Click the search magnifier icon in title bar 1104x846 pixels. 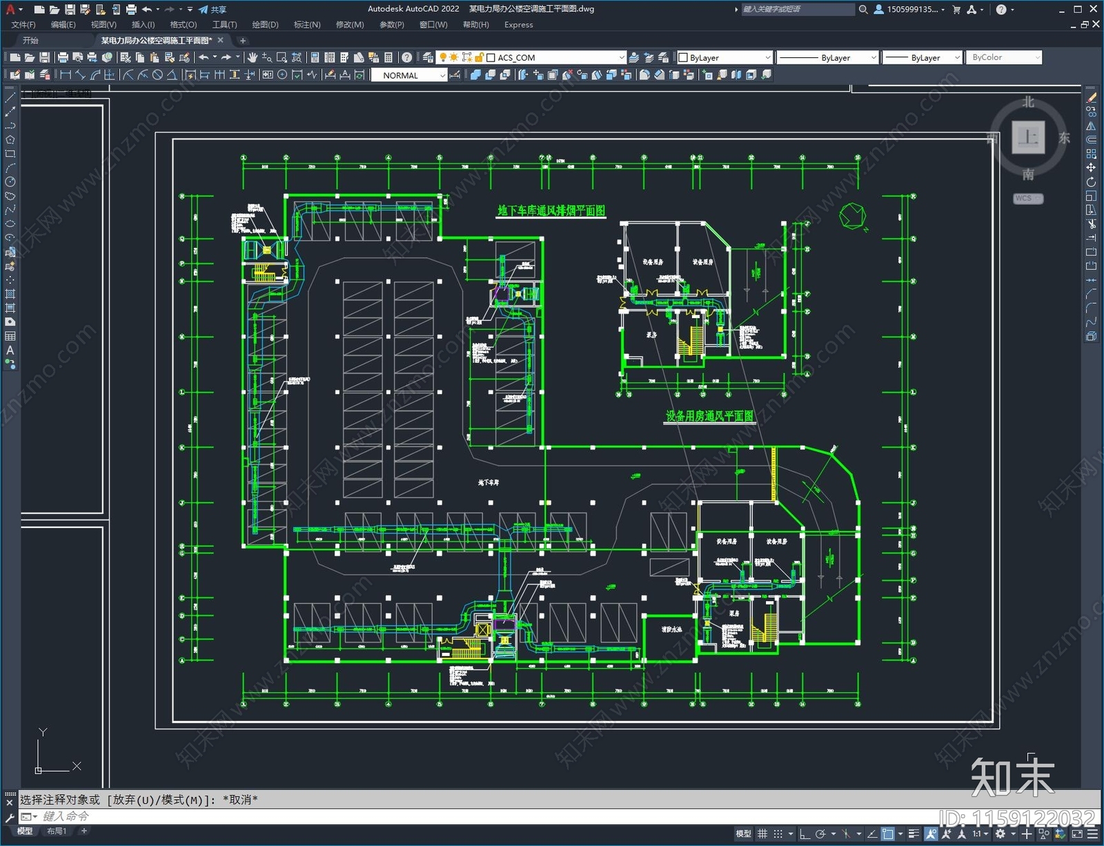pyautogui.click(x=862, y=10)
